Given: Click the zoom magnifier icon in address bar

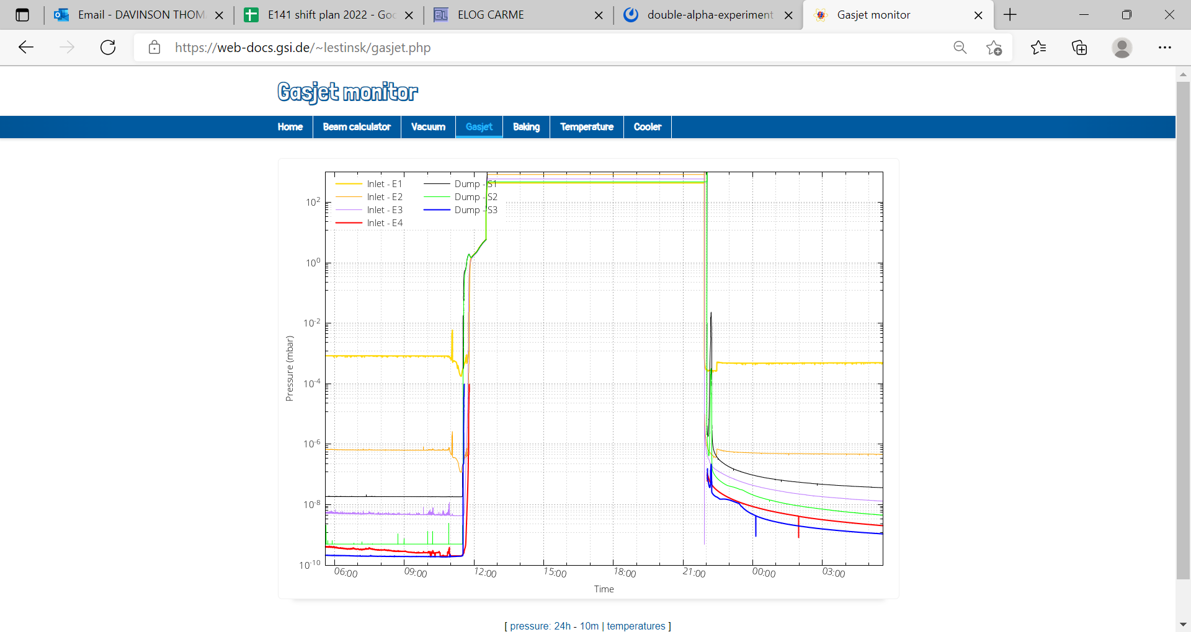Looking at the screenshot, I should 960,48.
